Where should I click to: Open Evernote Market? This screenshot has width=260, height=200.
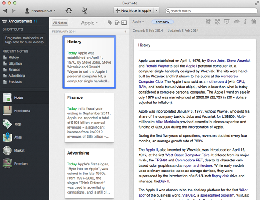25,150
